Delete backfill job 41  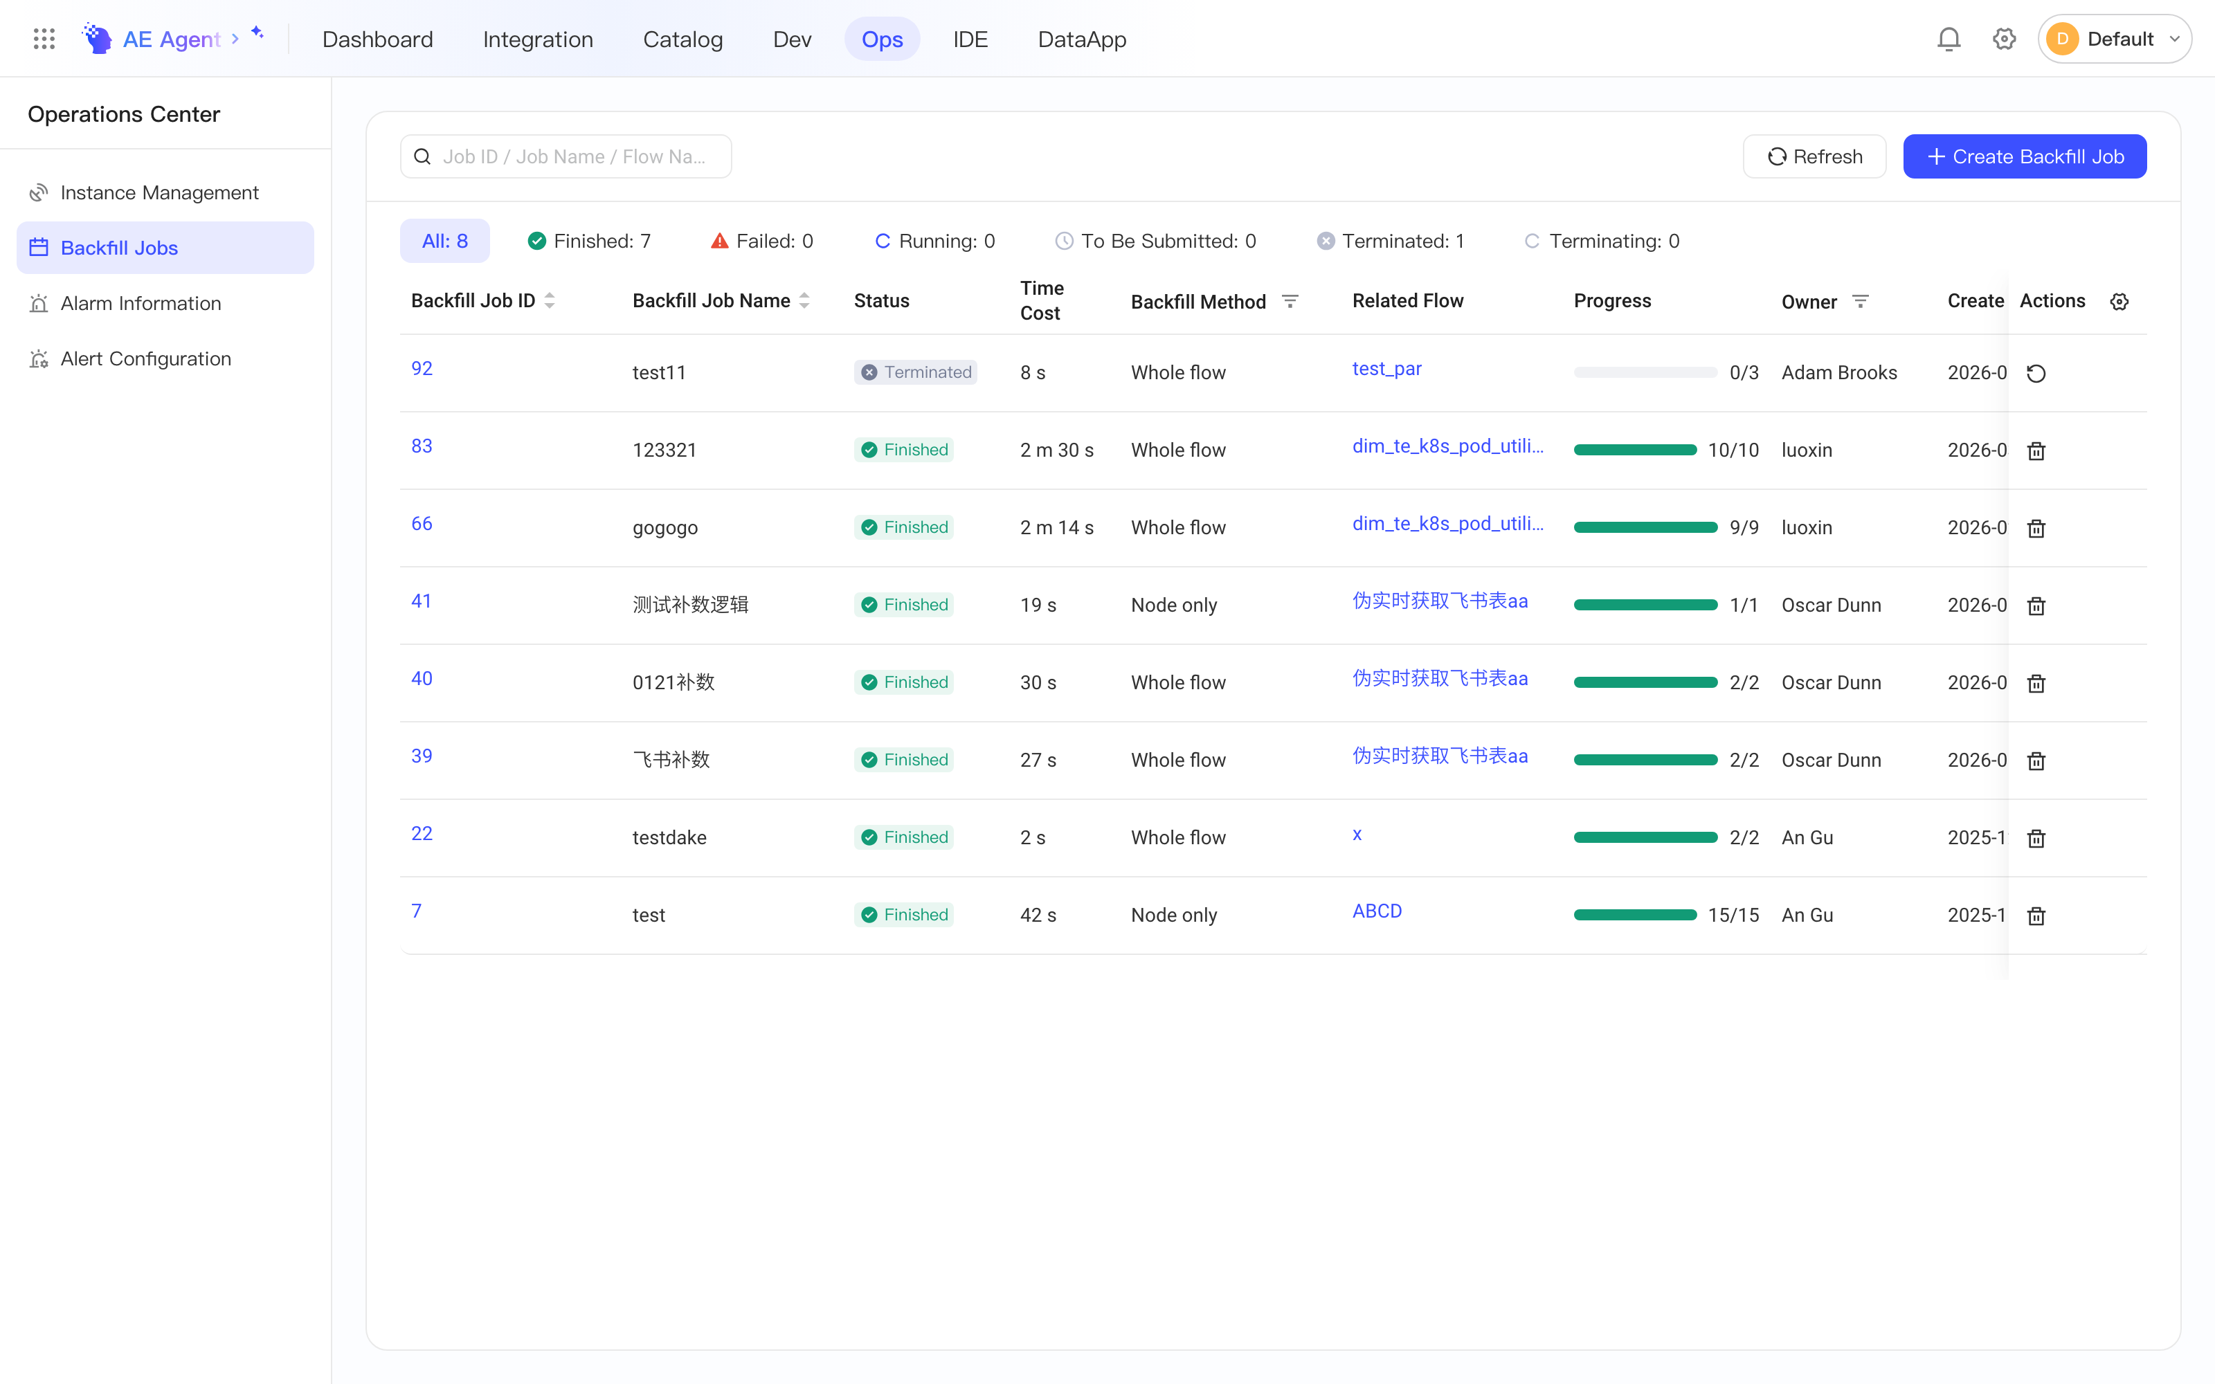(2036, 606)
